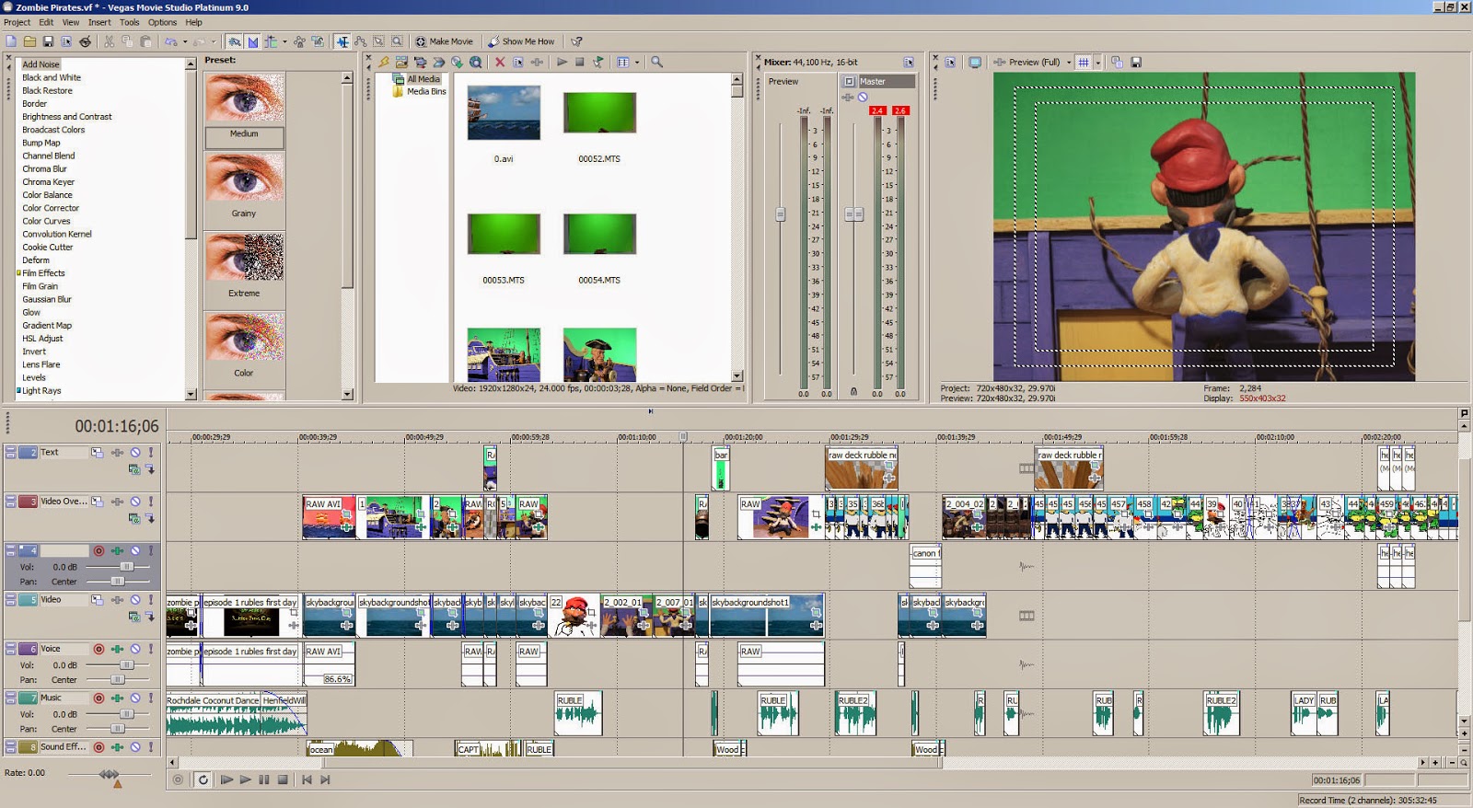Click the Search magnifier in Project Media
The width and height of the screenshot is (1473, 808).
656,63
